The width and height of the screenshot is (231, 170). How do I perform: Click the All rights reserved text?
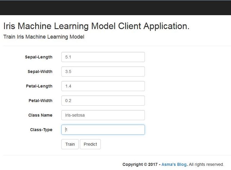point(206,164)
